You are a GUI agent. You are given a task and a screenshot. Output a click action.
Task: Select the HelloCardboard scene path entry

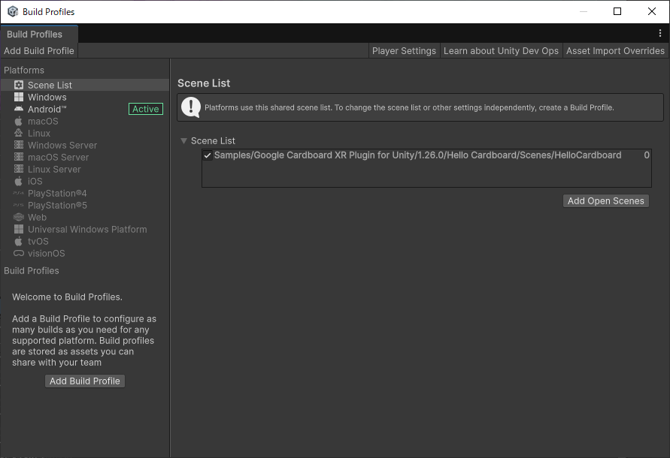[417, 155]
